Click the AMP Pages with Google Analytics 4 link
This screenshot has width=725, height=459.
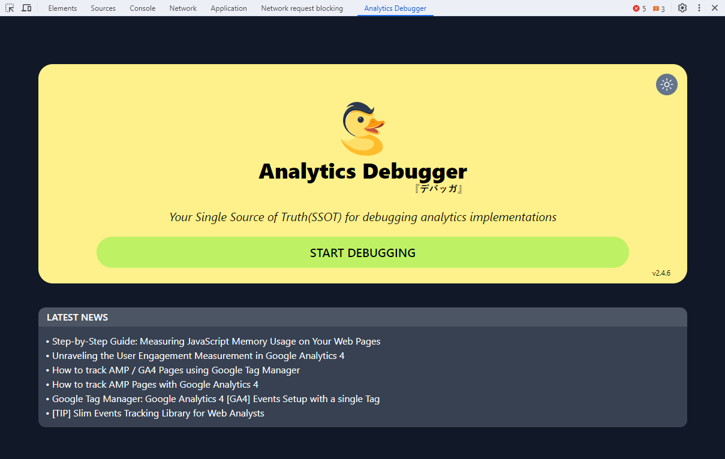click(155, 384)
